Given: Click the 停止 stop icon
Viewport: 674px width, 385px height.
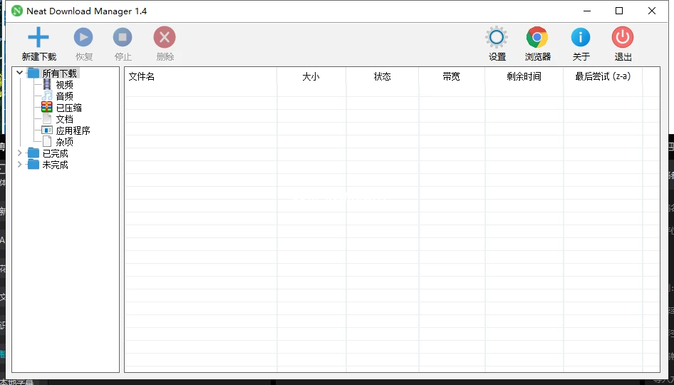Looking at the screenshot, I should (123, 37).
